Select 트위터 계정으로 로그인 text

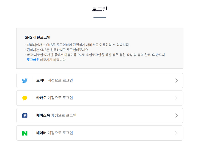[x=54, y=80]
